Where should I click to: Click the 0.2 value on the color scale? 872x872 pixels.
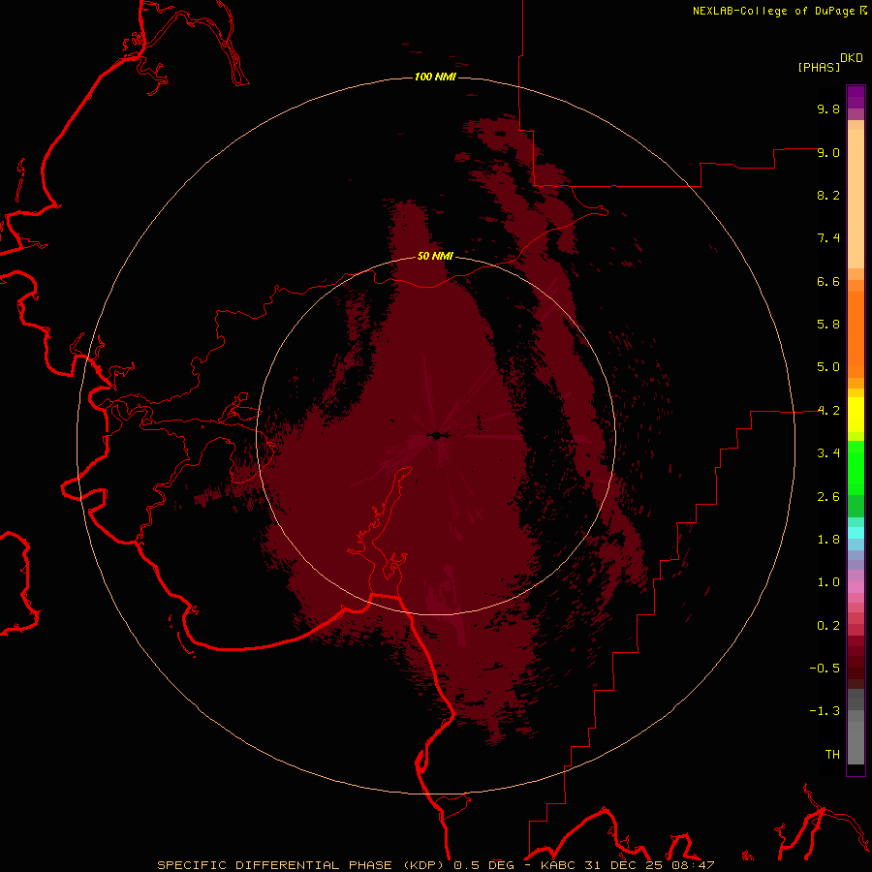(828, 626)
